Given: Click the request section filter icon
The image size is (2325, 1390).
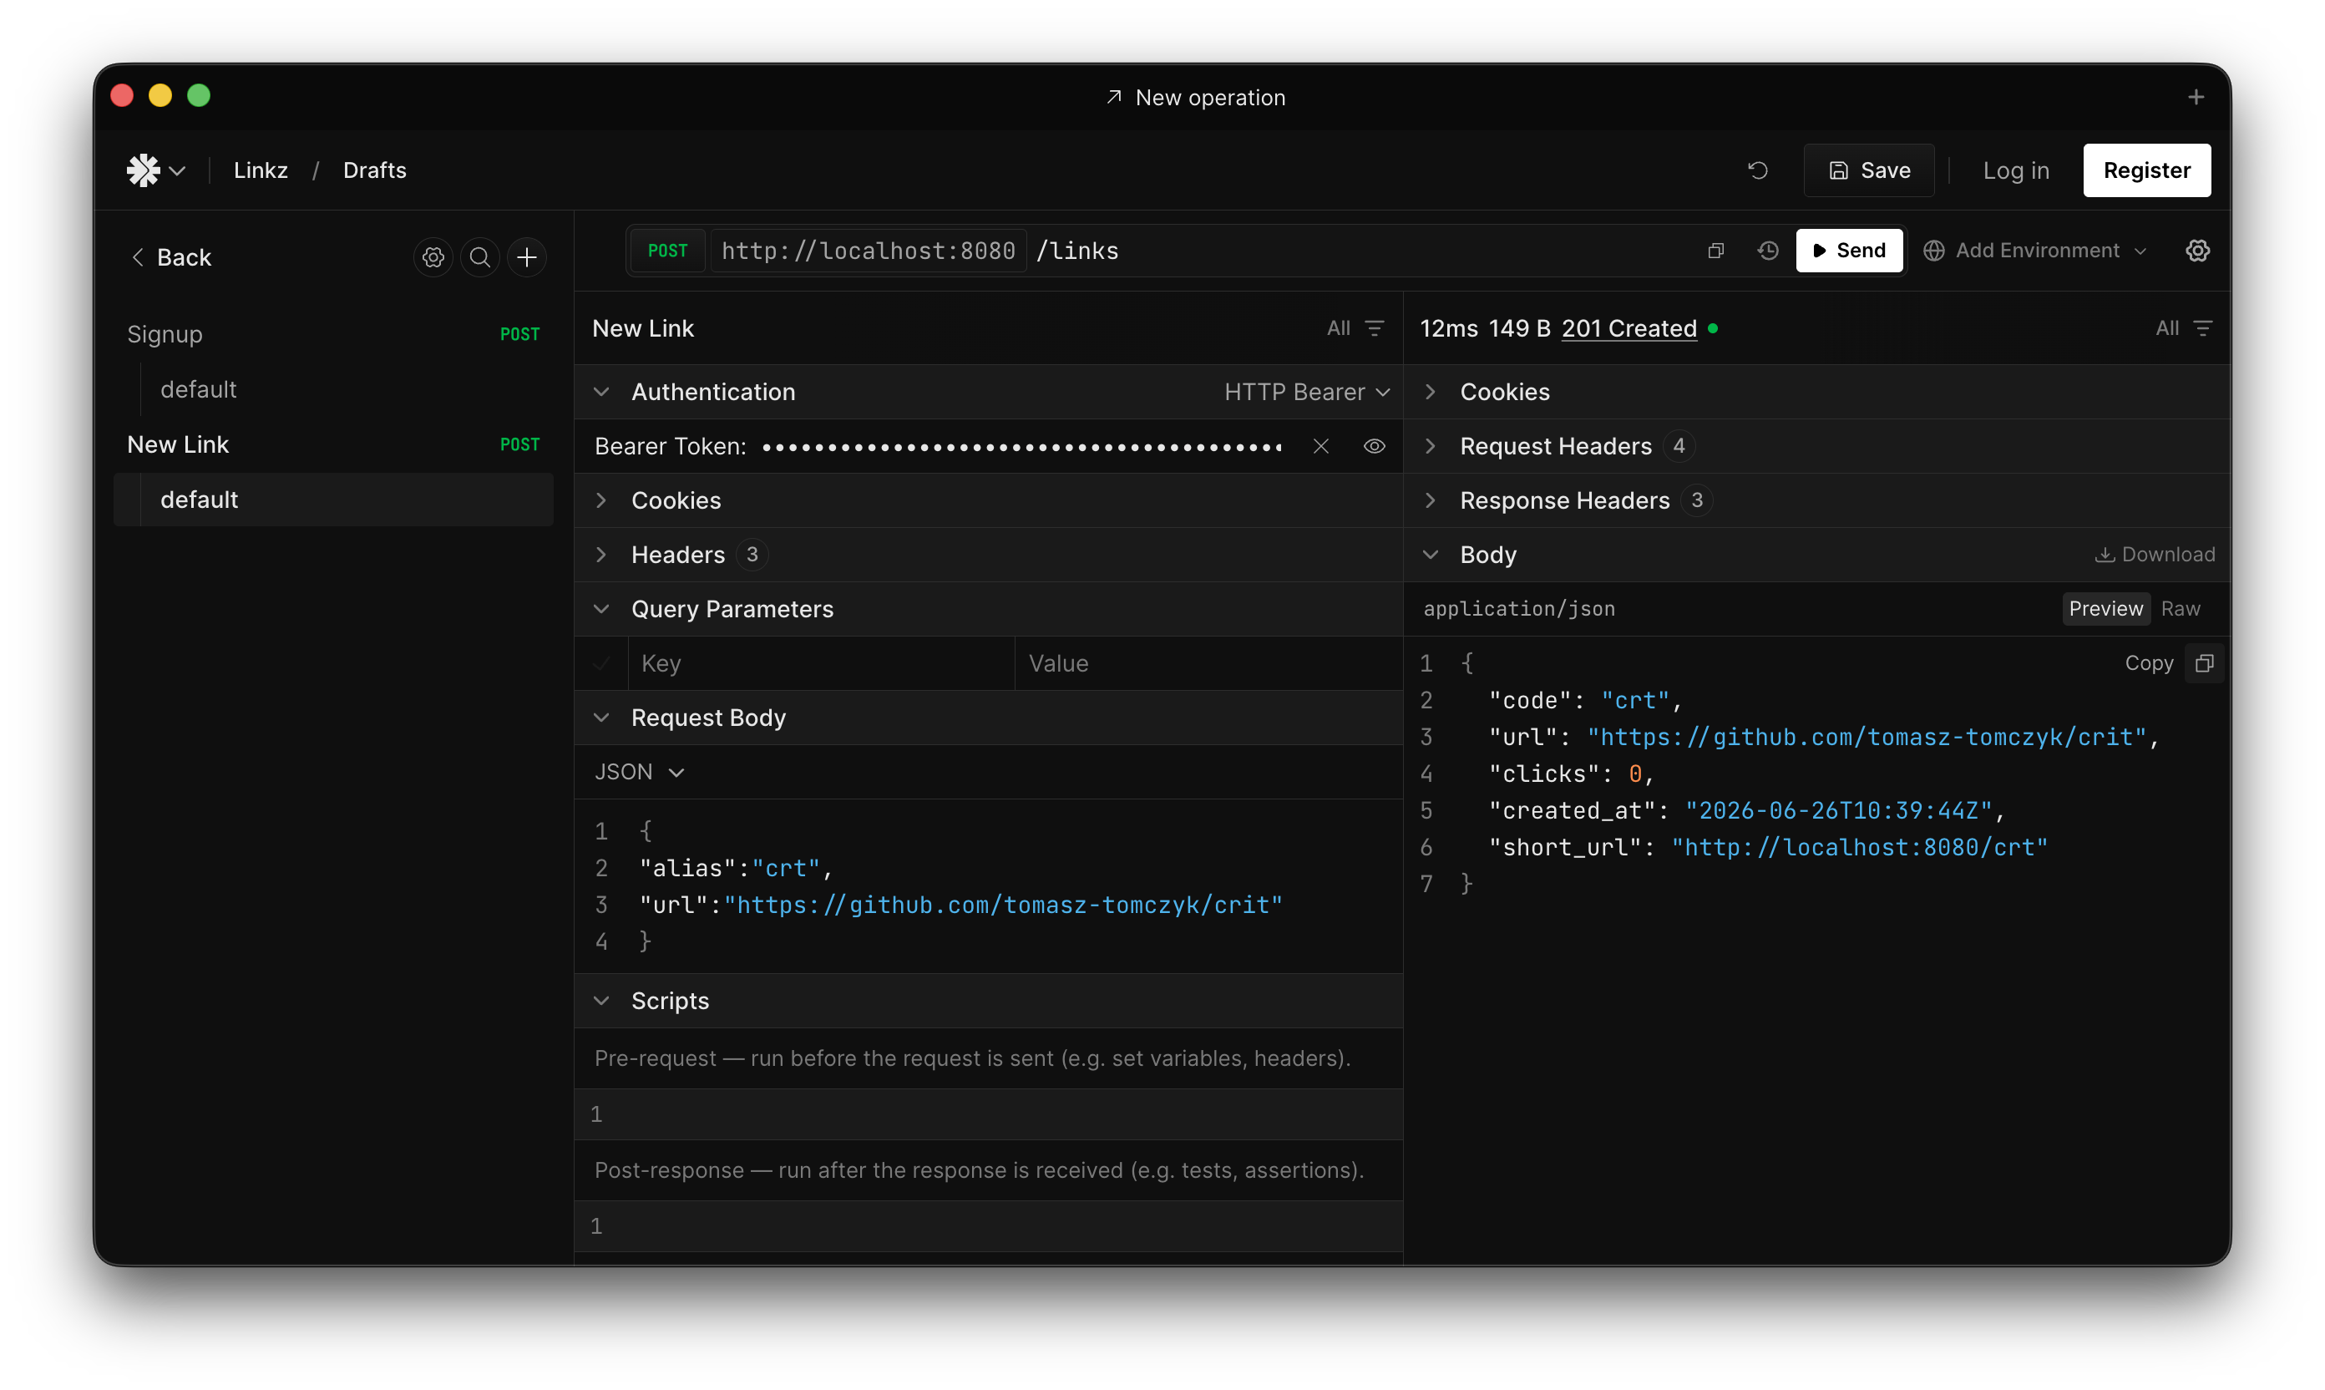Looking at the screenshot, I should (x=1374, y=329).
